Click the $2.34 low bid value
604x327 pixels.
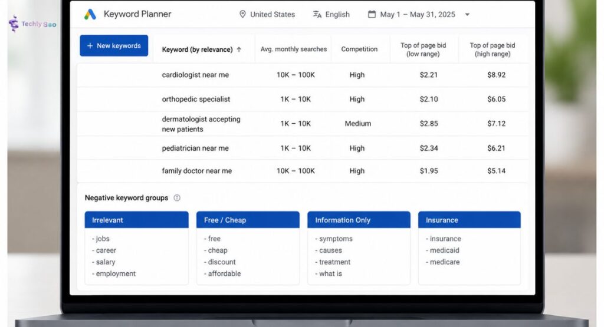click(429, 148)
